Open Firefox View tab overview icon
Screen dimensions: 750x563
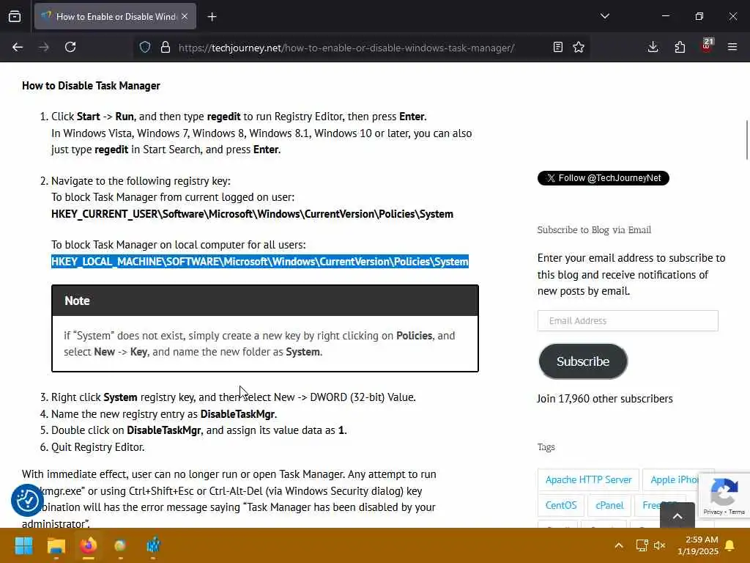point(15,16)
